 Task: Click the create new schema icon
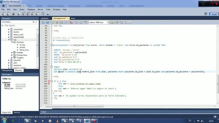(19, 14)
